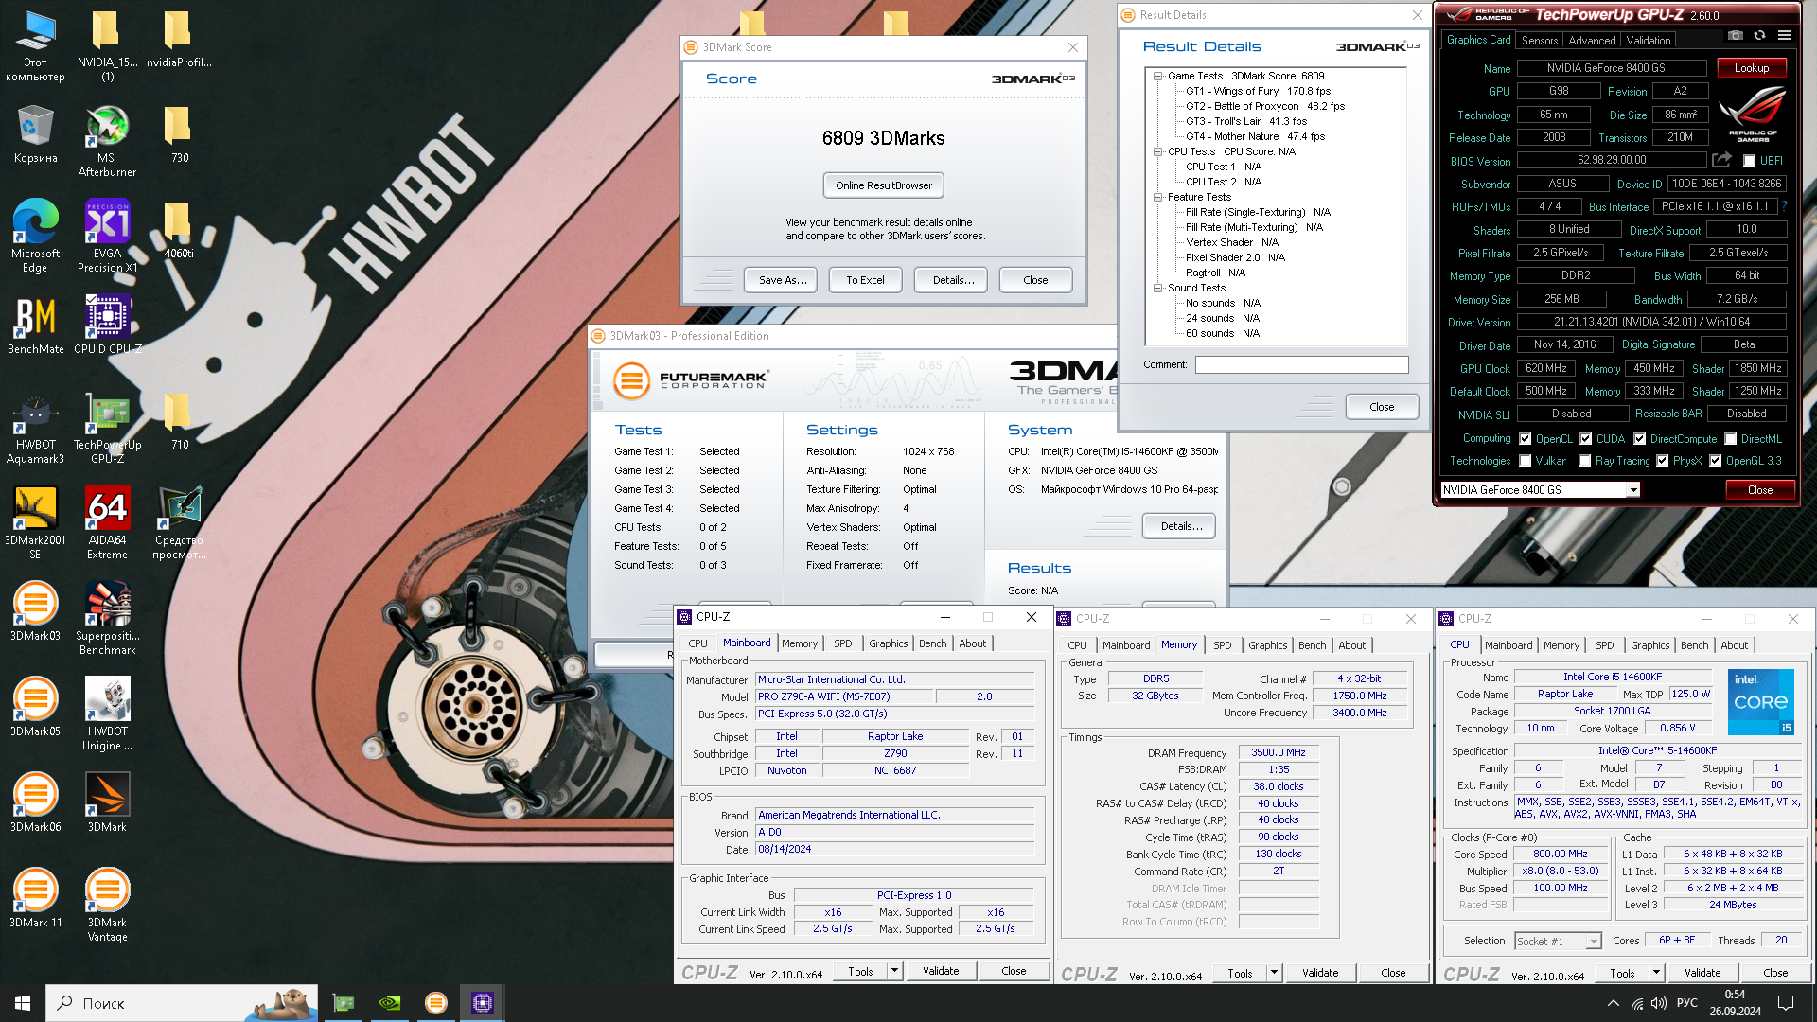Select Graphics tab in rightmost CPU-Z window
Image resolution: width=1817 pixels, height=1022 pixels.
coord(1649,645)
